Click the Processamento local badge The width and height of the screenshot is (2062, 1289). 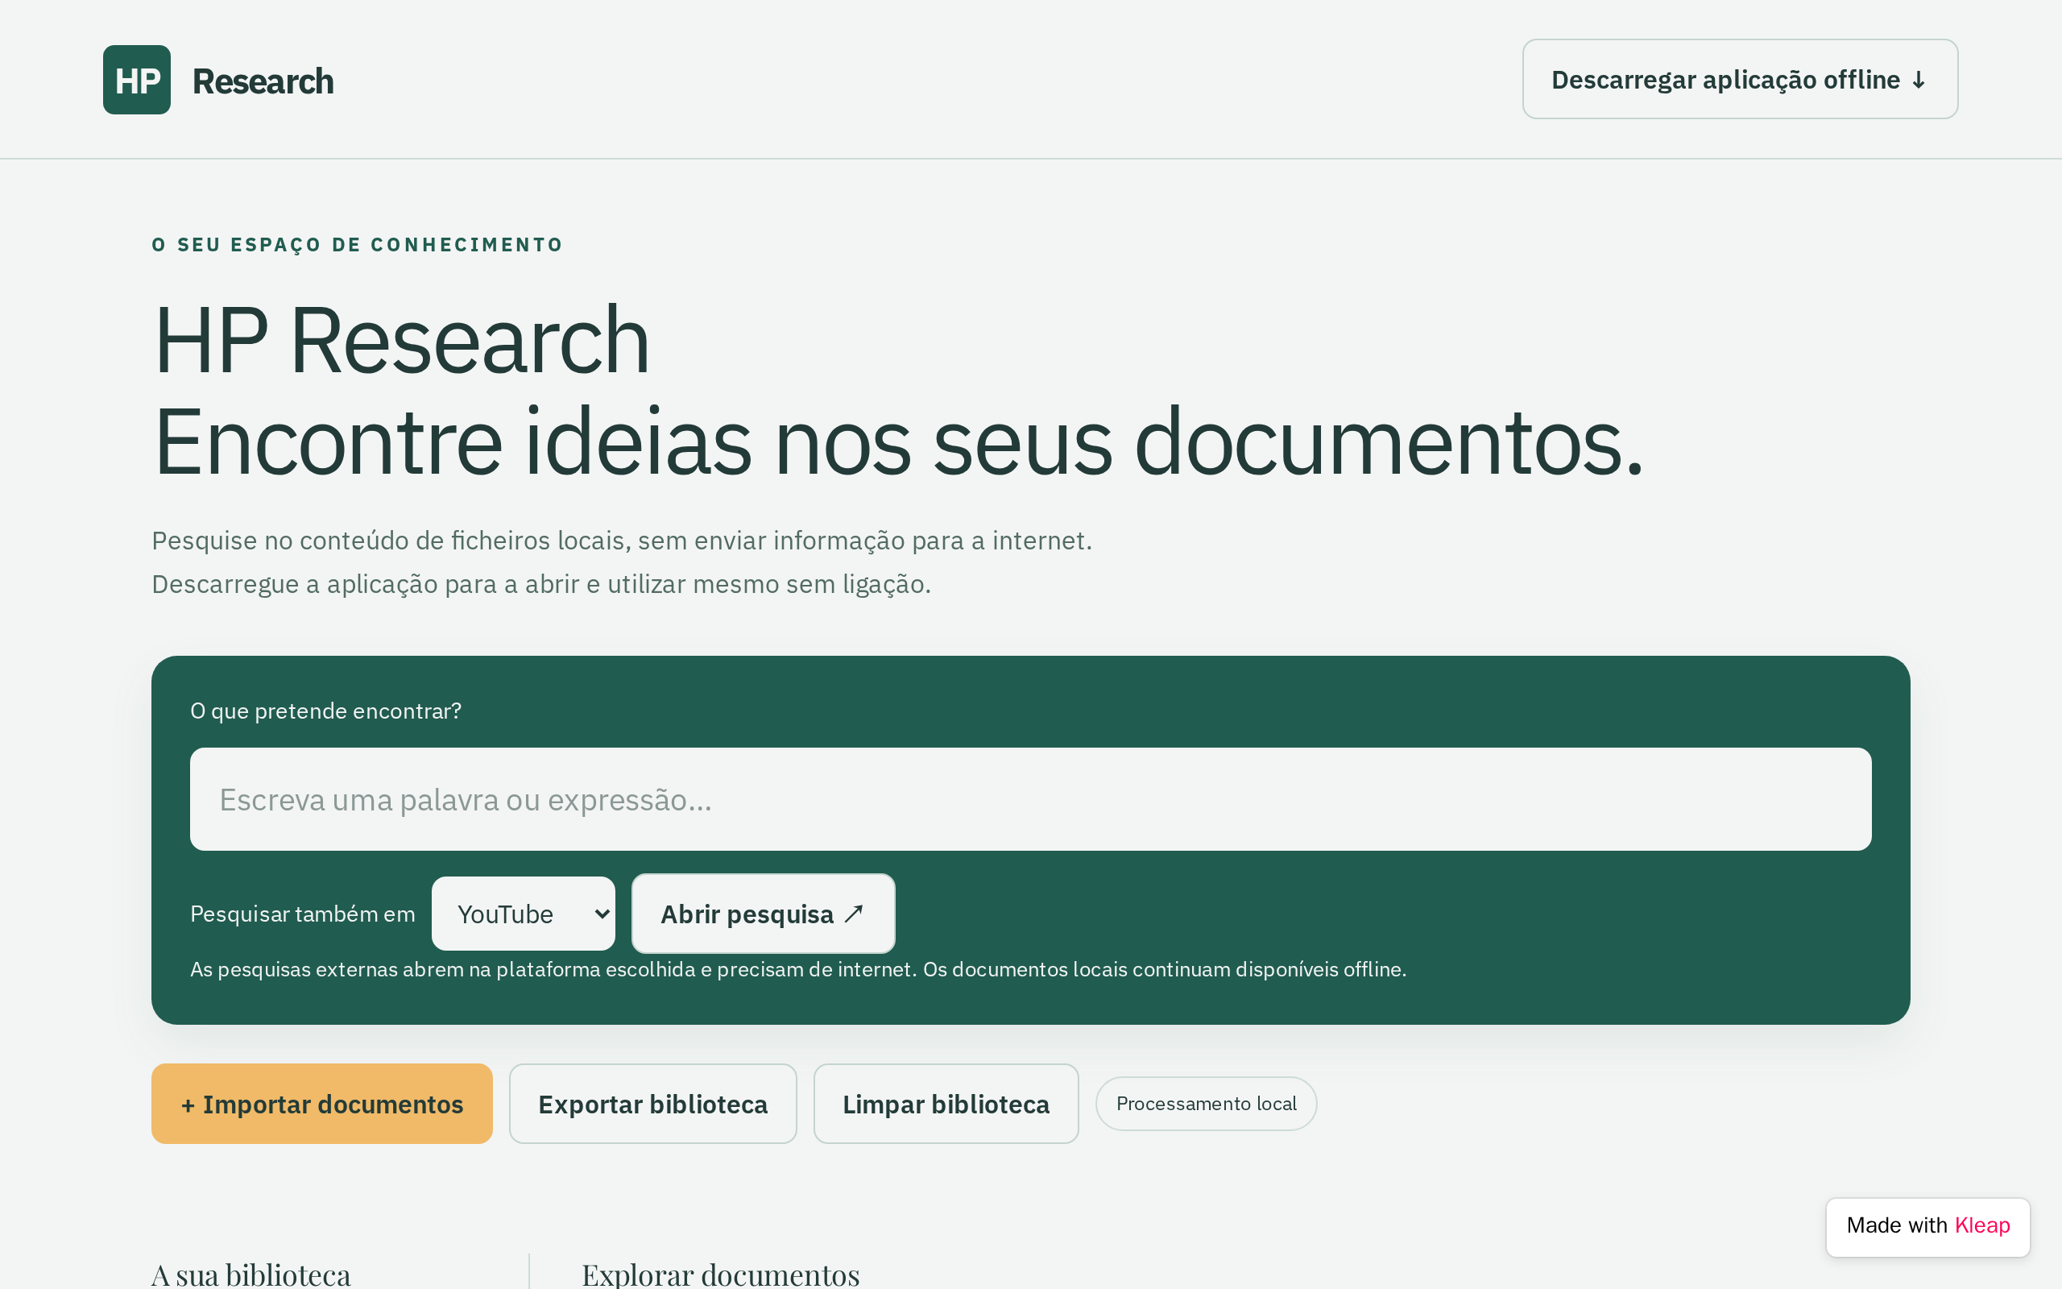tap(1206, 1103)
